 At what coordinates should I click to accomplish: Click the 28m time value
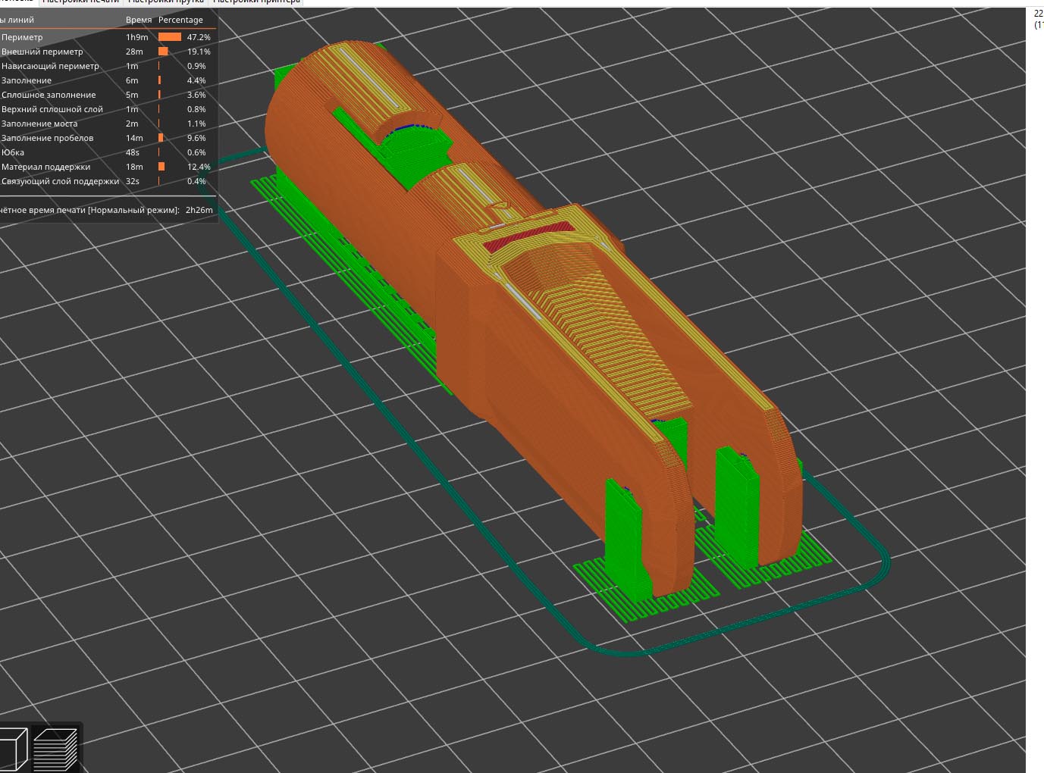point(134,52)
